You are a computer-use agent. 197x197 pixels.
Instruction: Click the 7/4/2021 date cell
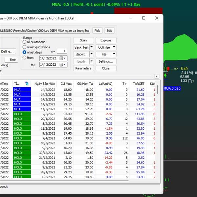[x=49, y=138]
